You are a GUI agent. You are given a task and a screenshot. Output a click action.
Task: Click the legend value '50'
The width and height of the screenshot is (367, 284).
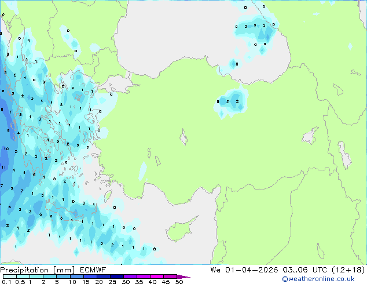coord(179,282)
